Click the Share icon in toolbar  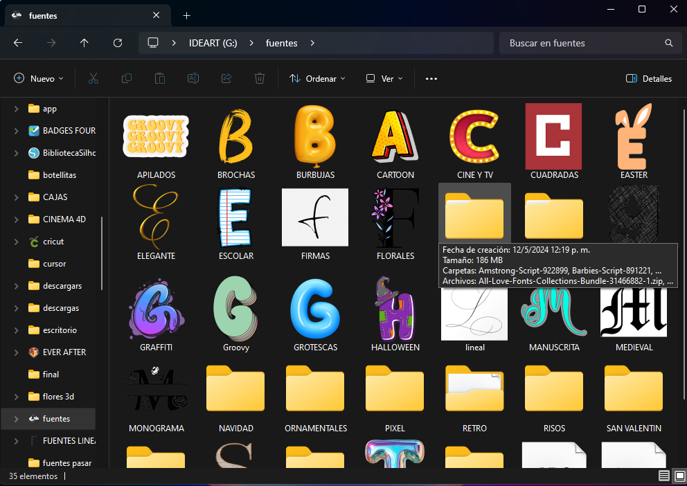click(x=226, y=79)
